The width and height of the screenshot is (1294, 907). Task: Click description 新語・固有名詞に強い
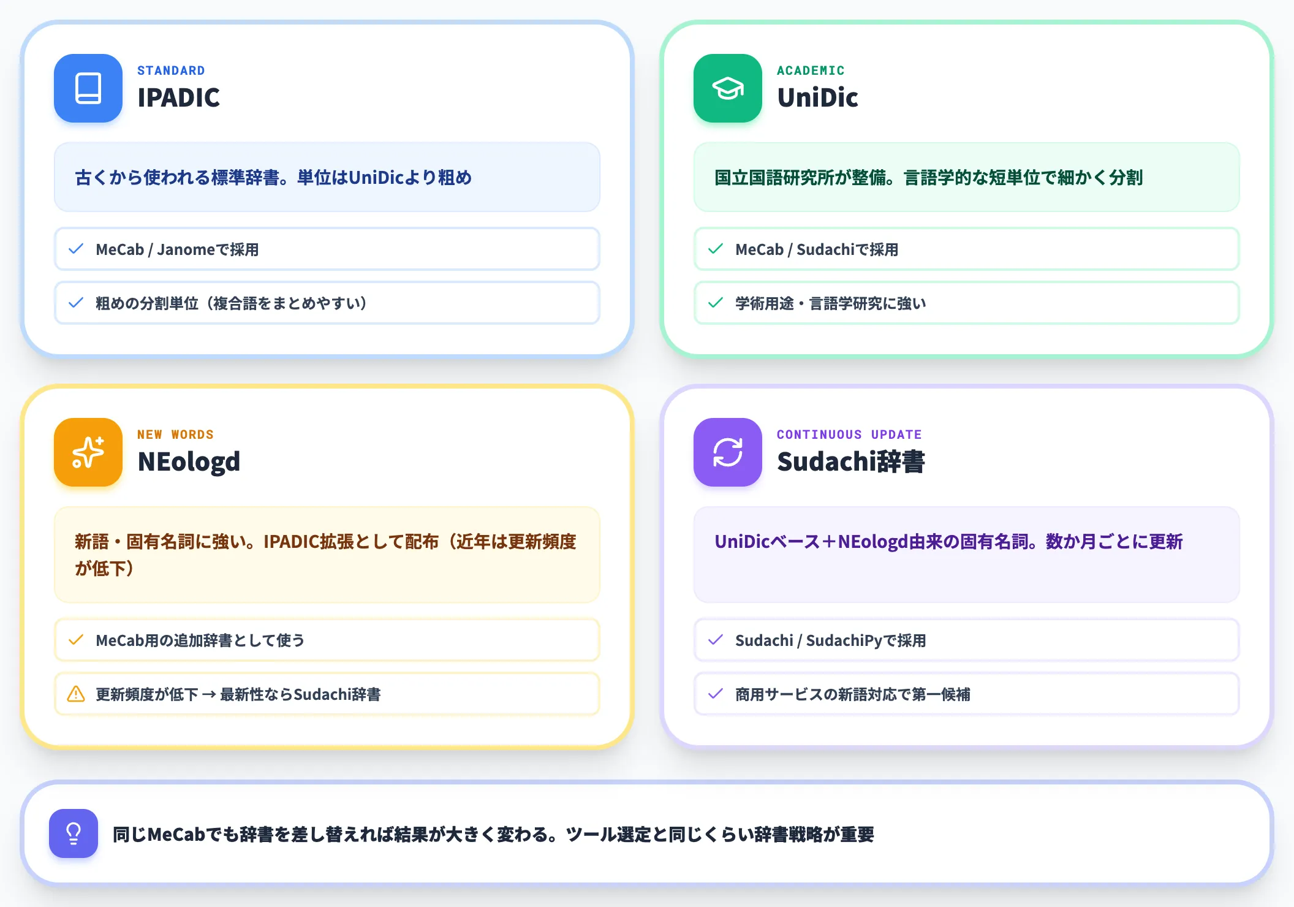(326, 555)
